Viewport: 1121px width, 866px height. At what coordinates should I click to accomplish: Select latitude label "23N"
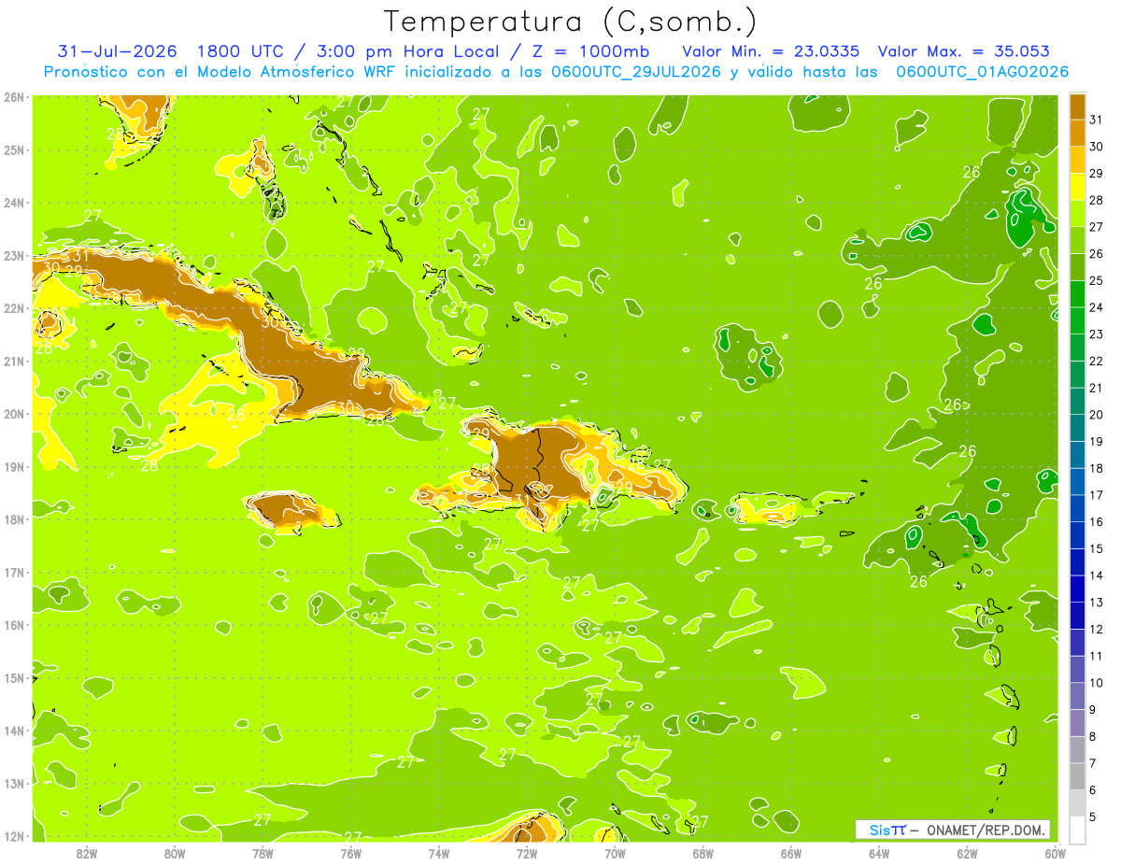(14, 255)
